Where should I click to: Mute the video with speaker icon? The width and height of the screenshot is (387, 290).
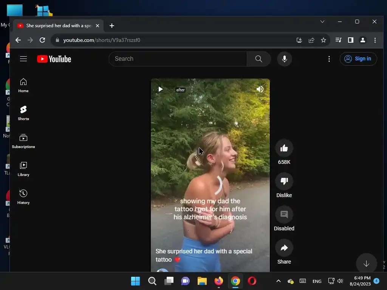coord(260,89)
